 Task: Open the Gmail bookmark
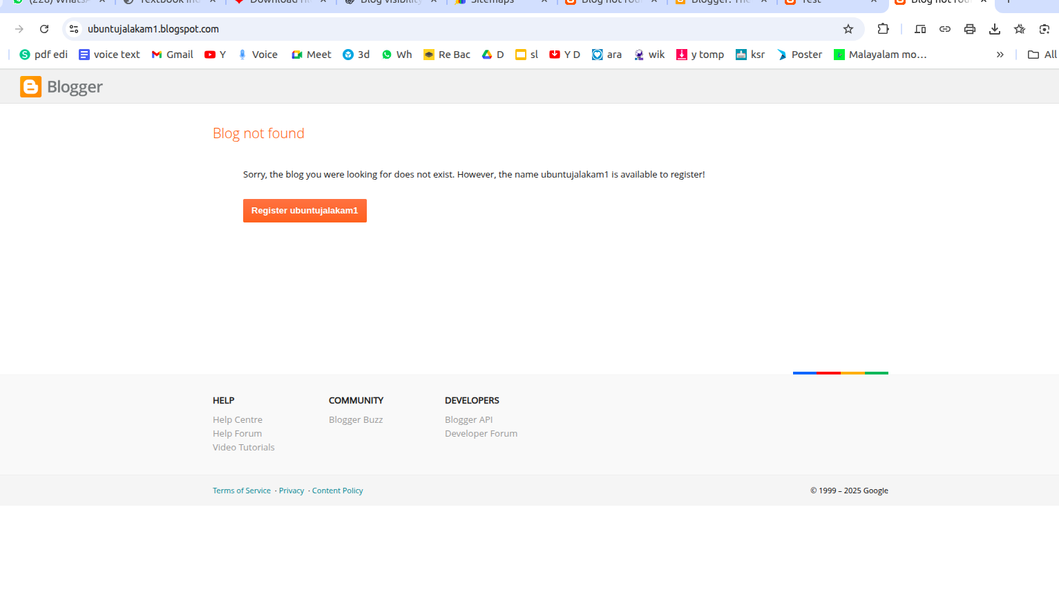(172, 55)
